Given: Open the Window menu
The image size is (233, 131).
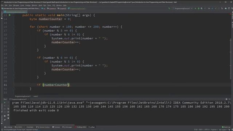Looking at the screenshot, I should pos(59,5).
